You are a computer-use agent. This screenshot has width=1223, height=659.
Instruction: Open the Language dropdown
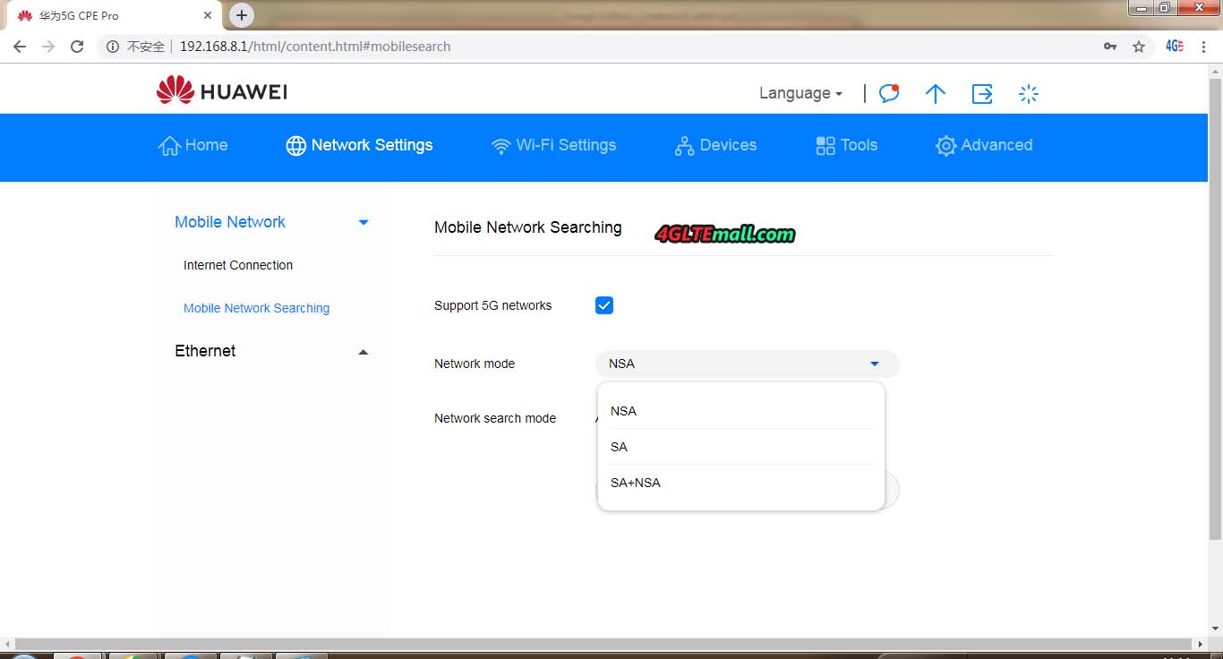[x=800, y=93]
